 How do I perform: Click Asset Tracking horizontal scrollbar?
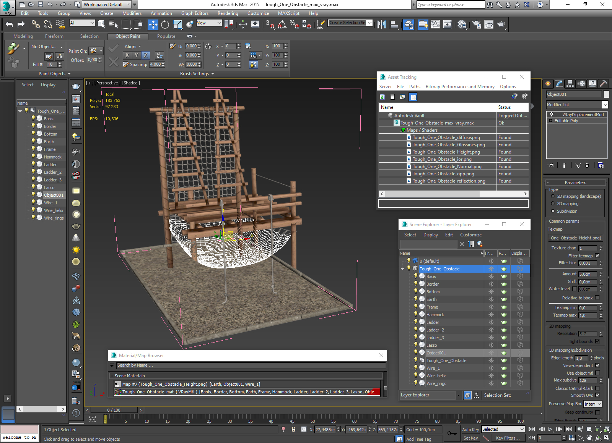coord(432,194)
